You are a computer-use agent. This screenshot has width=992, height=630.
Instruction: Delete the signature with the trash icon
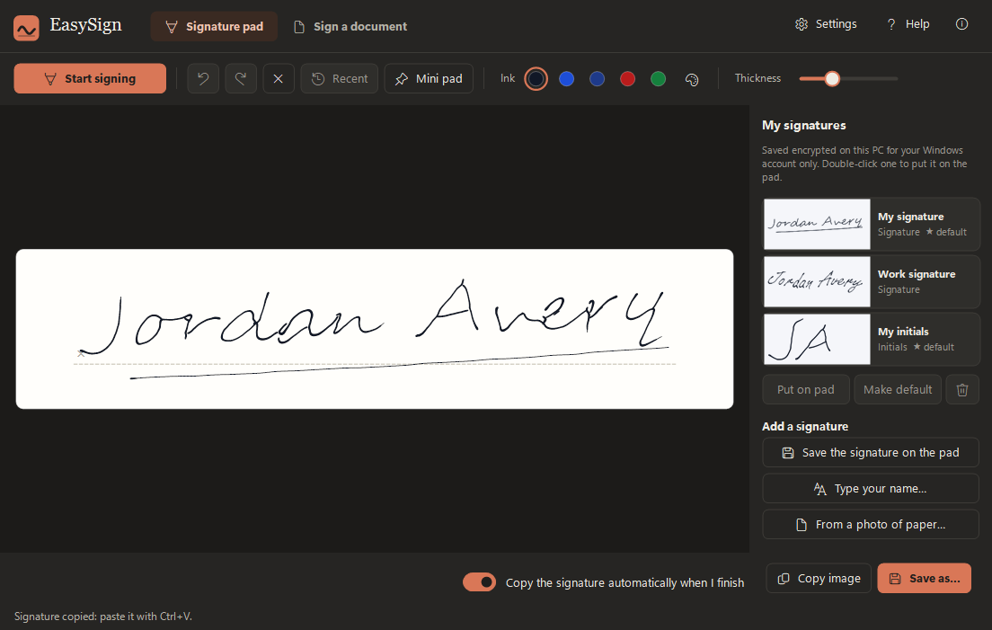(962, 390)
